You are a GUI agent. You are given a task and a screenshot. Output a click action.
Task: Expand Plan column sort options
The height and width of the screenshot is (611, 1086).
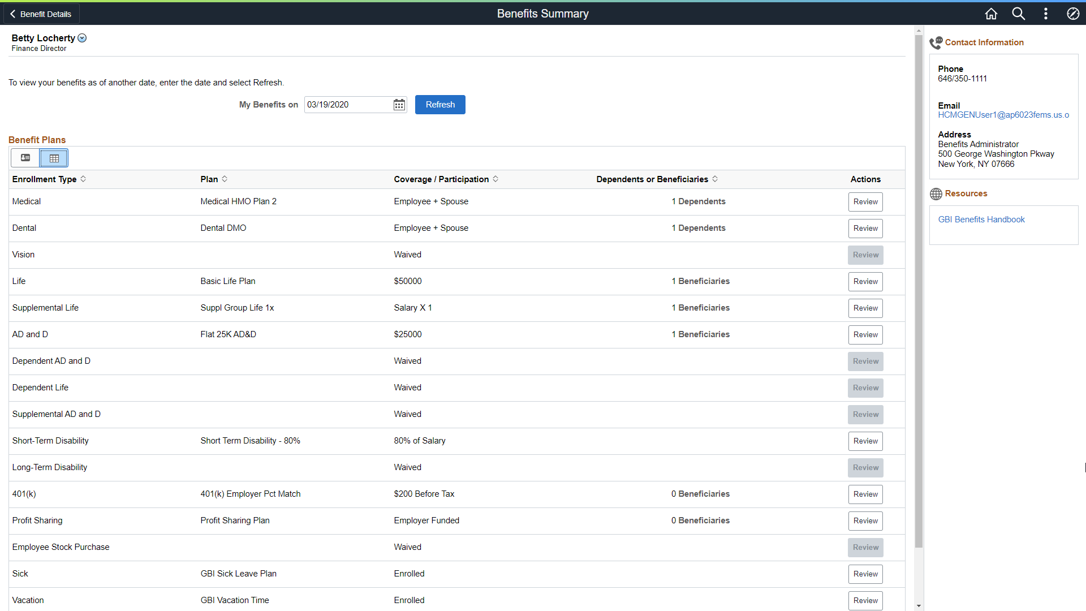click(x=224, y=179)
